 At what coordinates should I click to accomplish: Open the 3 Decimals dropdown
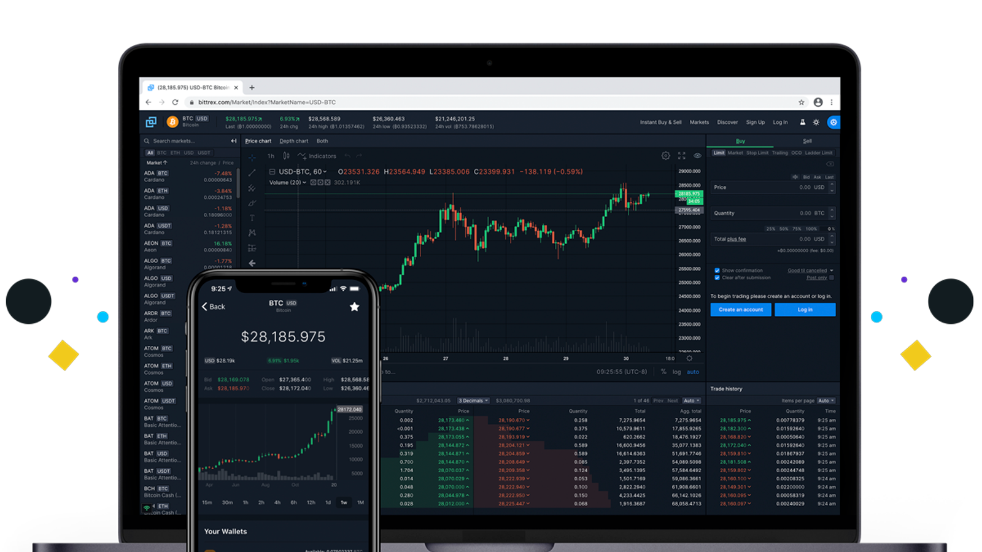(x=473, y=401)
